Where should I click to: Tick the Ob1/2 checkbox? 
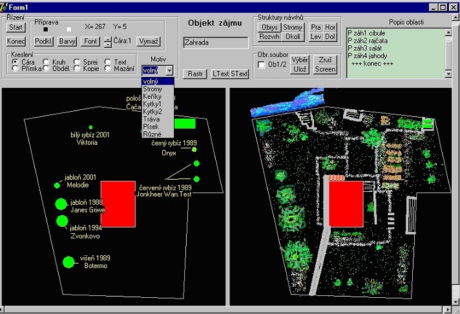click(x=261, y=64)
